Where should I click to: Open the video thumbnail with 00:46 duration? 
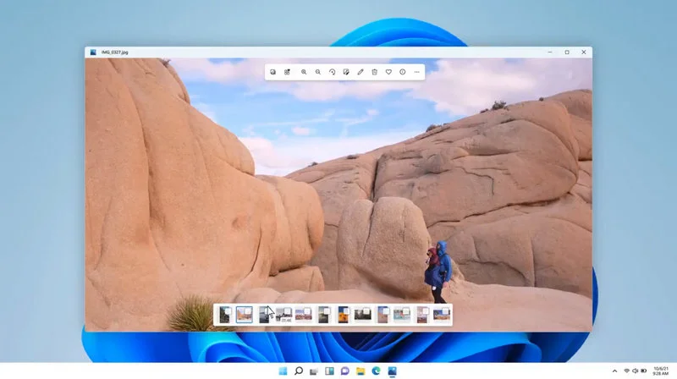(x=284, y=315)
